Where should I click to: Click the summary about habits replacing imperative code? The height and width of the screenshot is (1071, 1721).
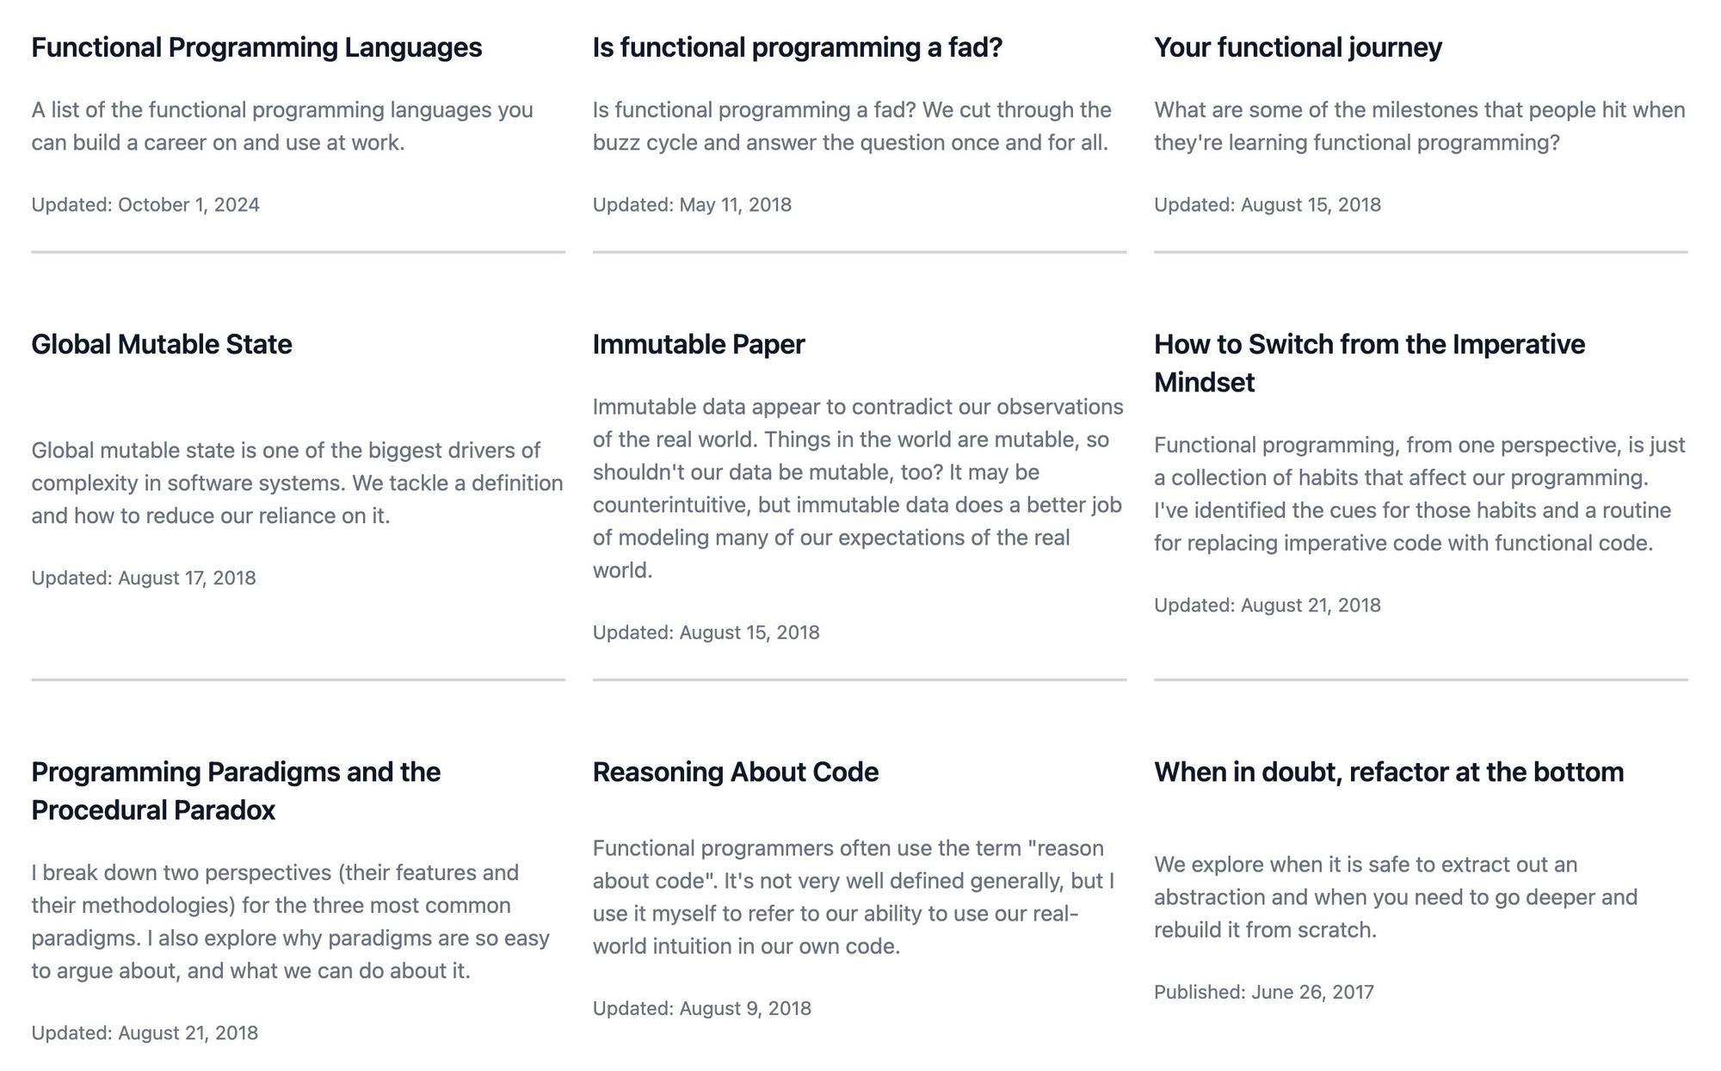tap(1419, 494)
